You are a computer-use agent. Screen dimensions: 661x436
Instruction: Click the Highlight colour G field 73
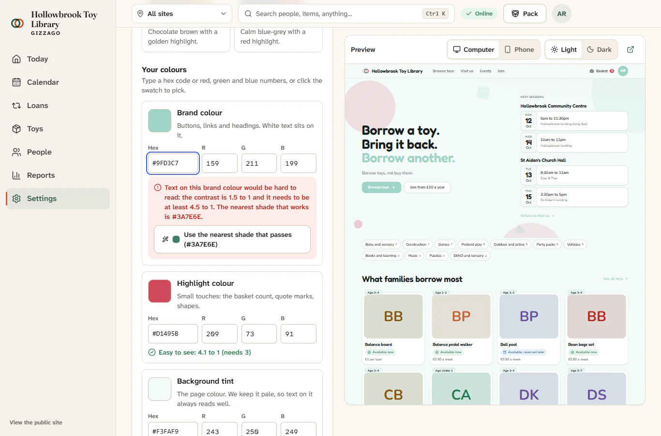click(x=259, y=334)
